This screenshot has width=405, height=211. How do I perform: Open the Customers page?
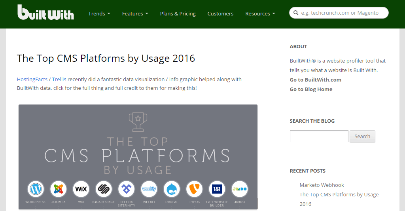[x=220, y=13]
